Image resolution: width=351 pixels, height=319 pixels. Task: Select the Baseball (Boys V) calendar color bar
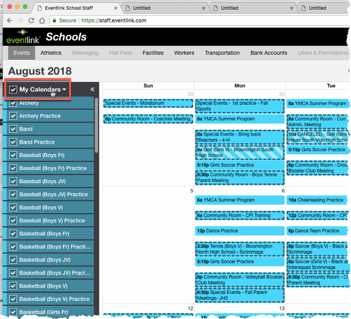pos(5,208)
